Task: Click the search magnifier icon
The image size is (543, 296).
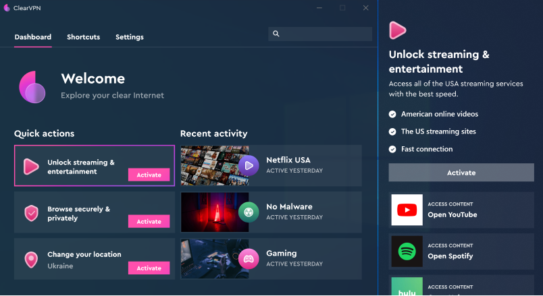Action: (x=276, y=33)
